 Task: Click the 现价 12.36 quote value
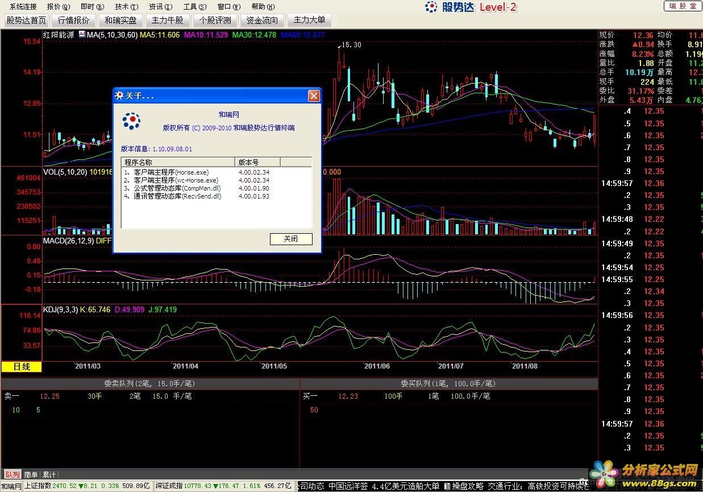(x=643, y=35)
